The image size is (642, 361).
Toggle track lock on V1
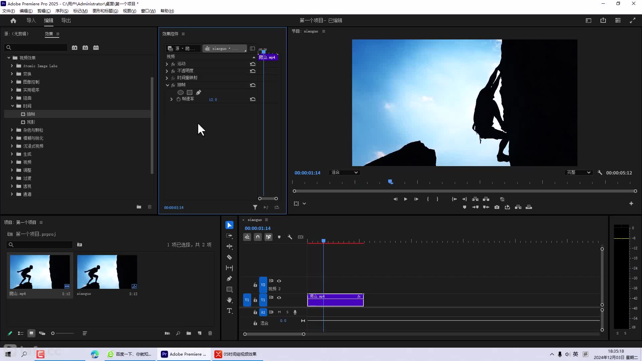click(255, 300)
